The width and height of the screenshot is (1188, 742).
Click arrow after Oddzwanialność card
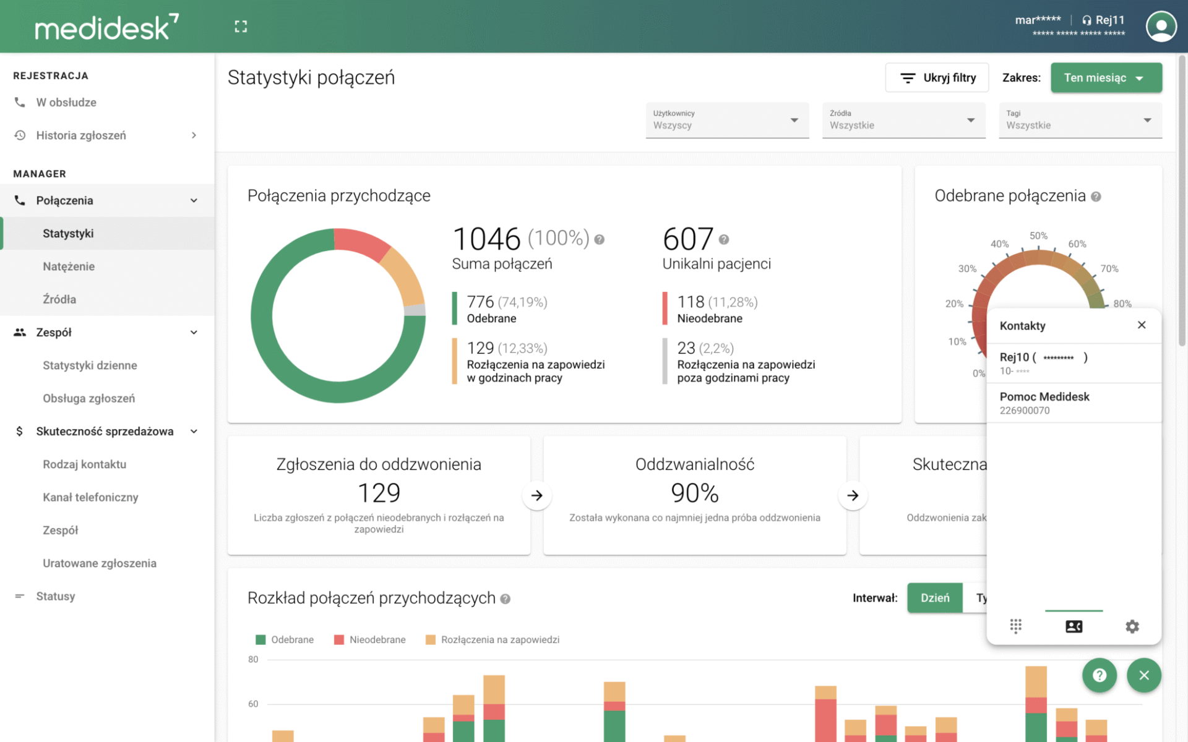[x=853, y=495]
